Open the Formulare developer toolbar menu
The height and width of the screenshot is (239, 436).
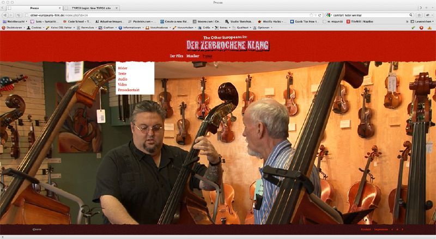click(87, 28)
